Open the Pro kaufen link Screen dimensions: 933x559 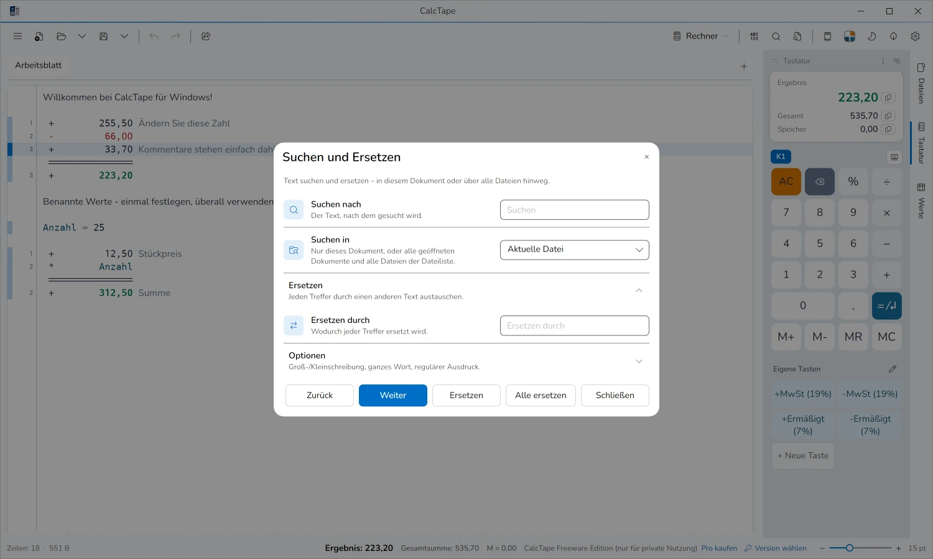pos(719,548)
